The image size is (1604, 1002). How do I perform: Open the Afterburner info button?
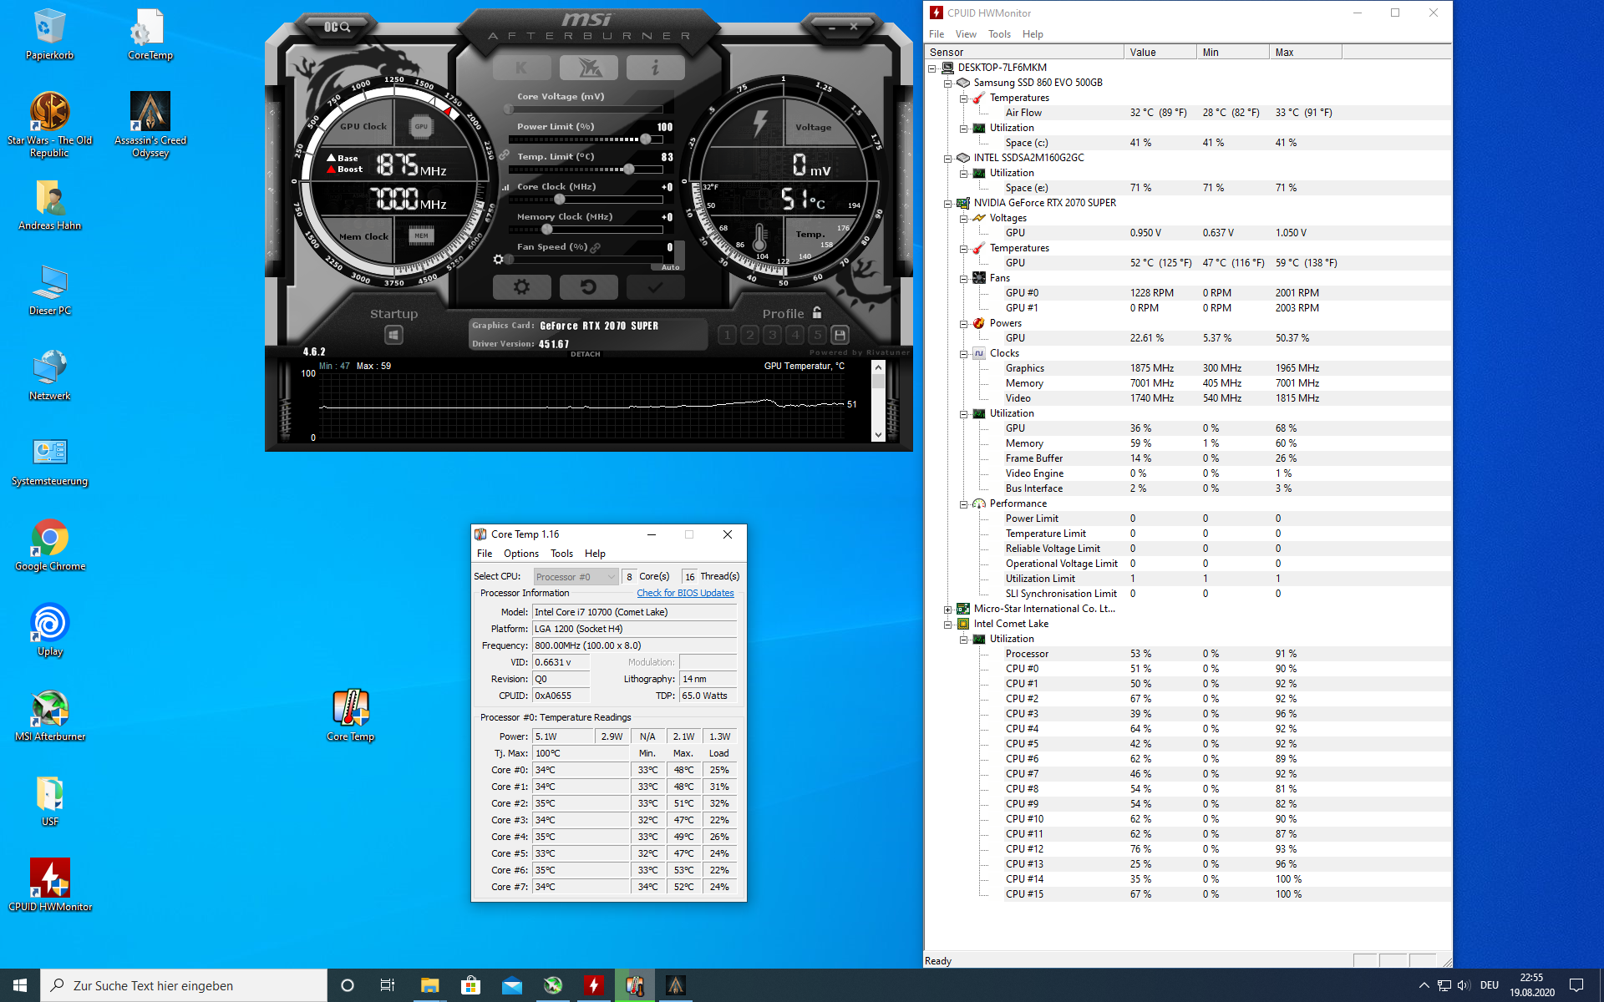pyautogui.click(x=655, y=68)
